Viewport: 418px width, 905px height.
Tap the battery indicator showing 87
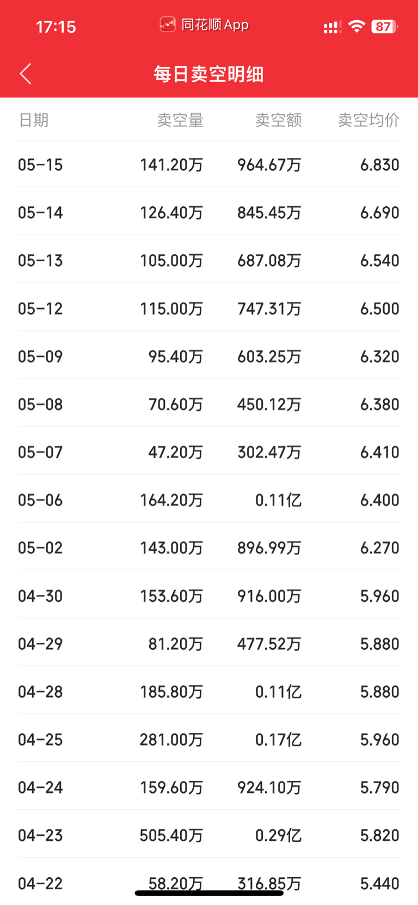385,27
